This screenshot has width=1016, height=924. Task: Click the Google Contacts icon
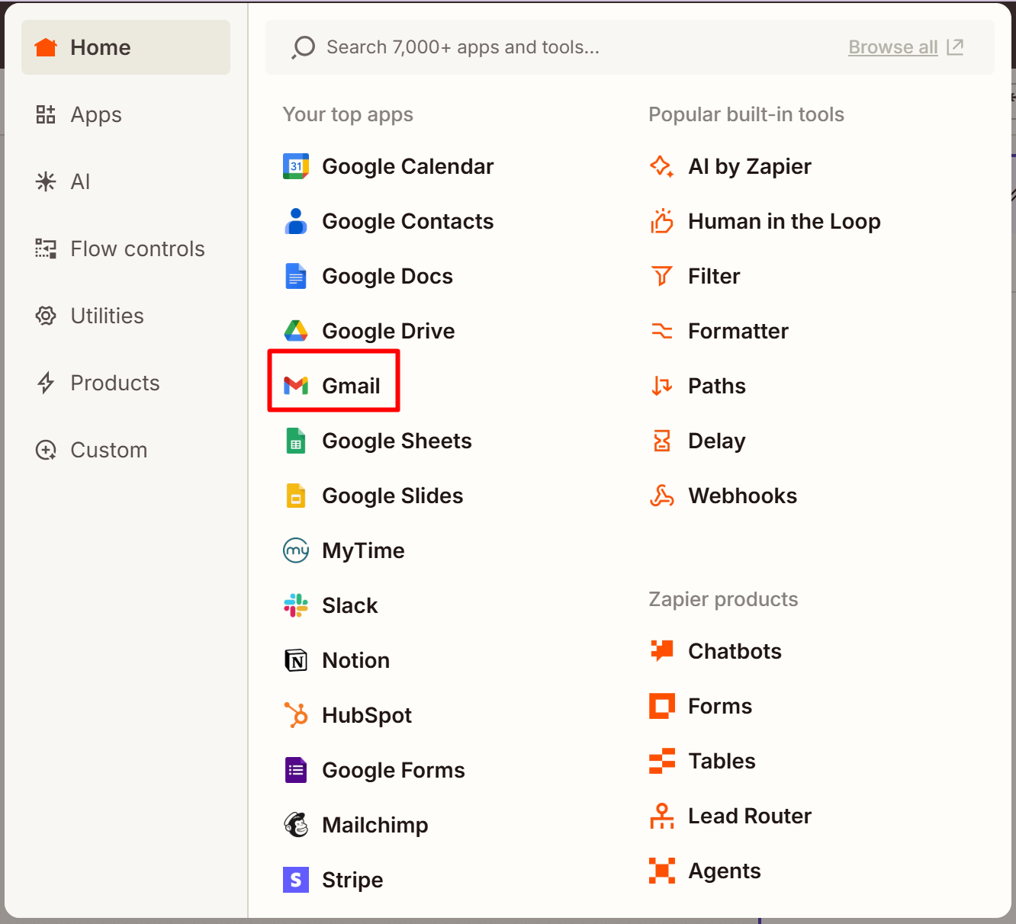point(296,221)
